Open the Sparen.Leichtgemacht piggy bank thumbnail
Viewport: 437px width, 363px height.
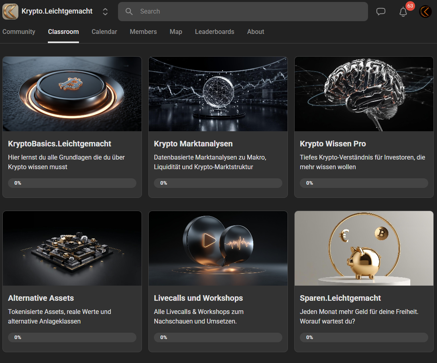pos(364,248)
